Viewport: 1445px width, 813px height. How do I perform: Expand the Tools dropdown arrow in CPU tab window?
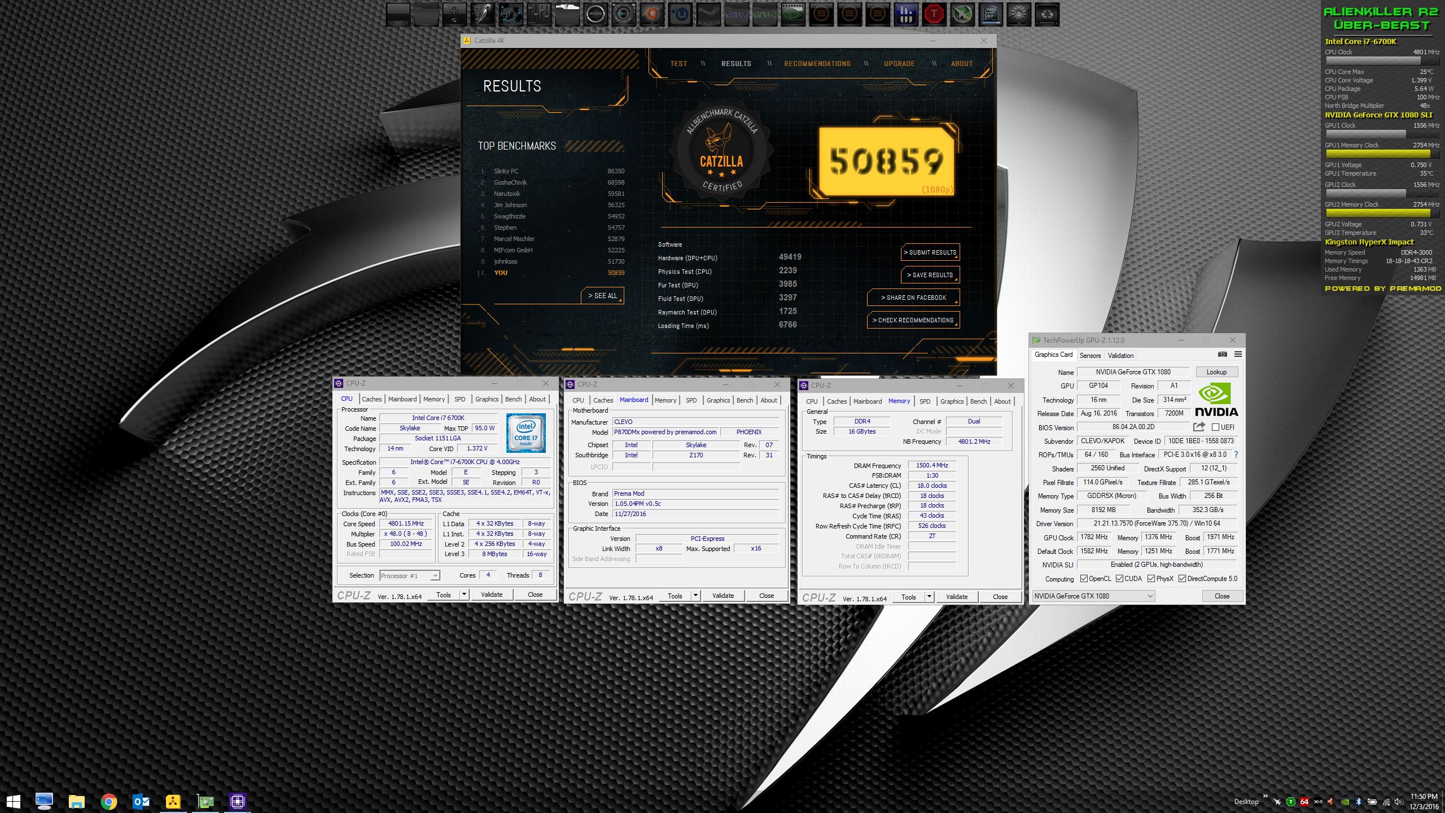click(464, 595)
